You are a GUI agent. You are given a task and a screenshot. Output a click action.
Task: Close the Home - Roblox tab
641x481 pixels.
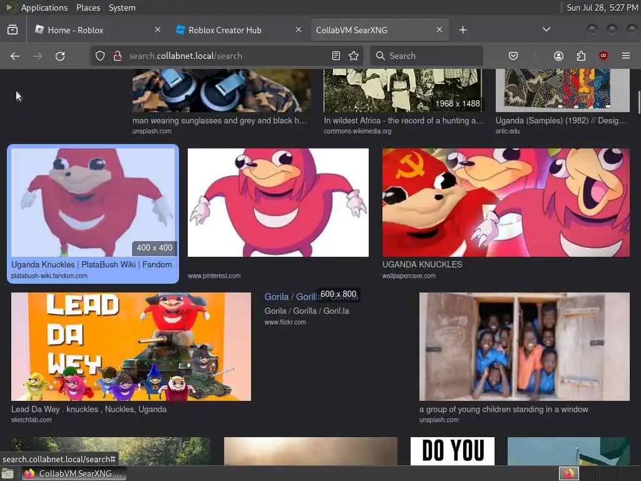(157, 30)
